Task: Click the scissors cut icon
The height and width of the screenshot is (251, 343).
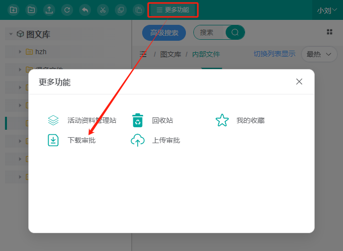Action: [x=102, y=10]
